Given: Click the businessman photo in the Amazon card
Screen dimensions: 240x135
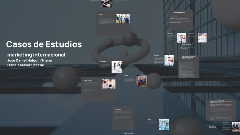Looking at the screenshot, I should pyautogui.click(x=123, y=18).
